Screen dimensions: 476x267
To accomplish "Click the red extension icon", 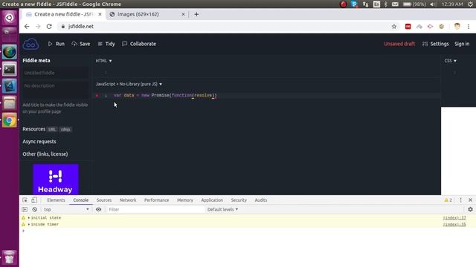I will tap(408, 27).
